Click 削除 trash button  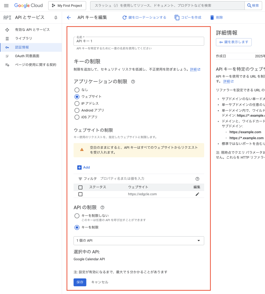pyautogui.click(x=216, y=18)
